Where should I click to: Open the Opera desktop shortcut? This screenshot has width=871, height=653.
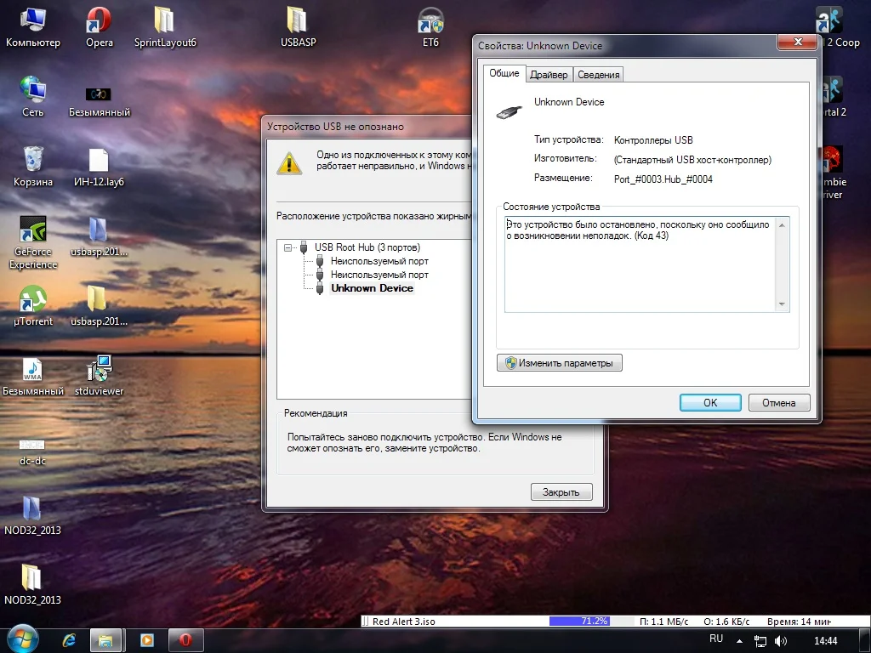tap(99, 21)
